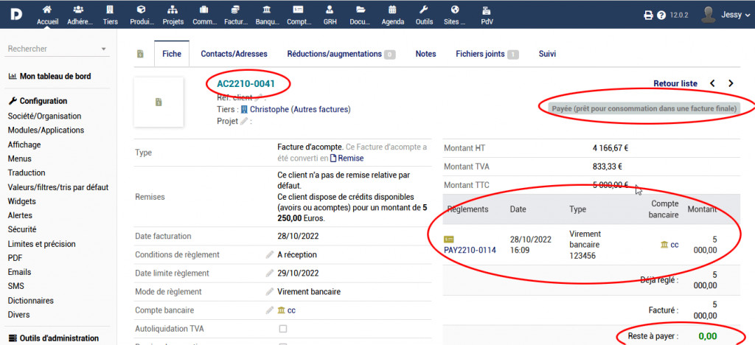Go to previous invoice with left arrow
Screen dimensions: 755x345
point(712,83)
